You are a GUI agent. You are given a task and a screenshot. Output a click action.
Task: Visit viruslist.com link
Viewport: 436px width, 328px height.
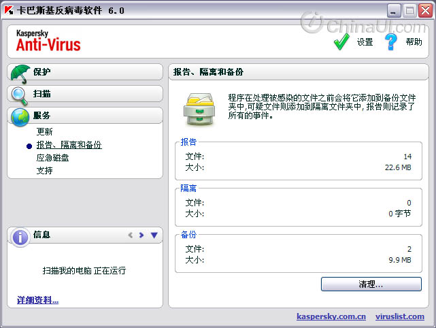click(400, 316)
